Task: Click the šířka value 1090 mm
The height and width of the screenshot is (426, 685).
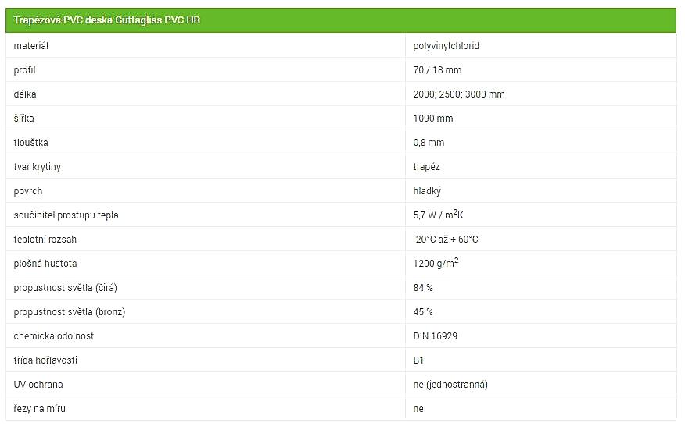Action: point(433,118)
